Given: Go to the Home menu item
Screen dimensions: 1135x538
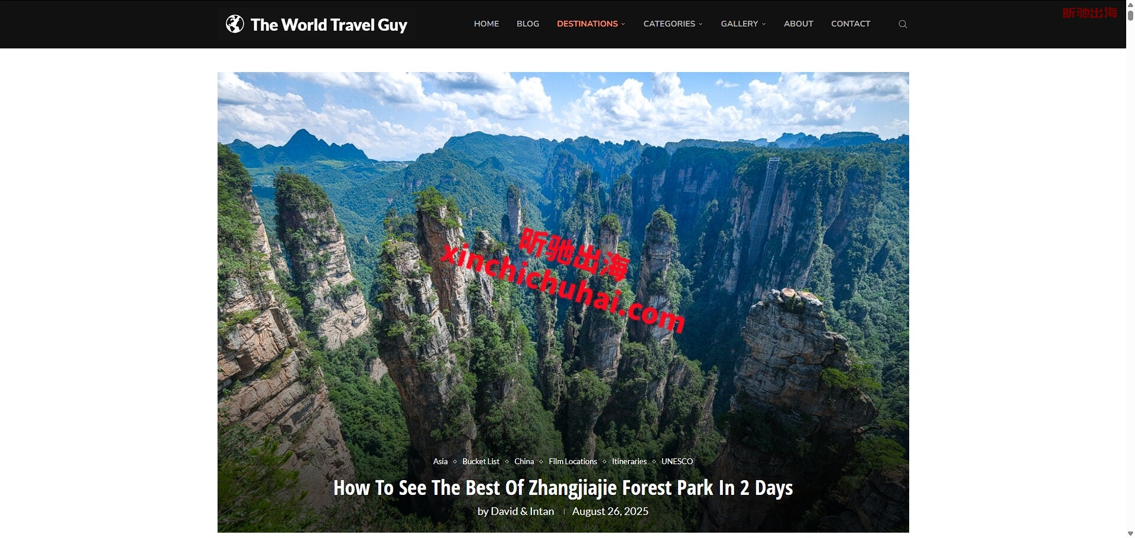Looking at the screenshot, I should click(486, 24).
